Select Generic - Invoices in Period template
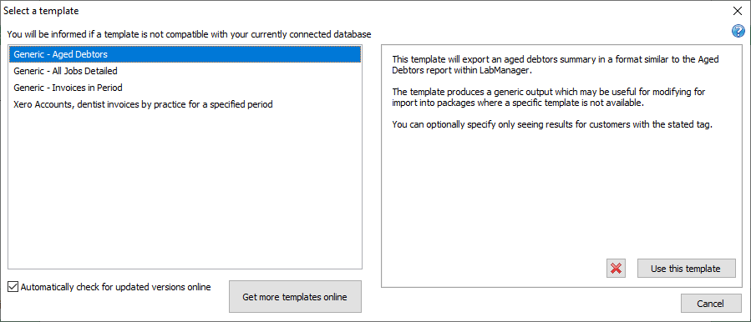Viewport: 751px width, 322px height. (x=185, y=88)
